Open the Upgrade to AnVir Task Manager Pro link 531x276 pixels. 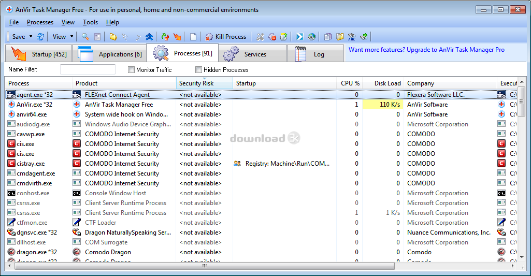(x=426, y=50)
